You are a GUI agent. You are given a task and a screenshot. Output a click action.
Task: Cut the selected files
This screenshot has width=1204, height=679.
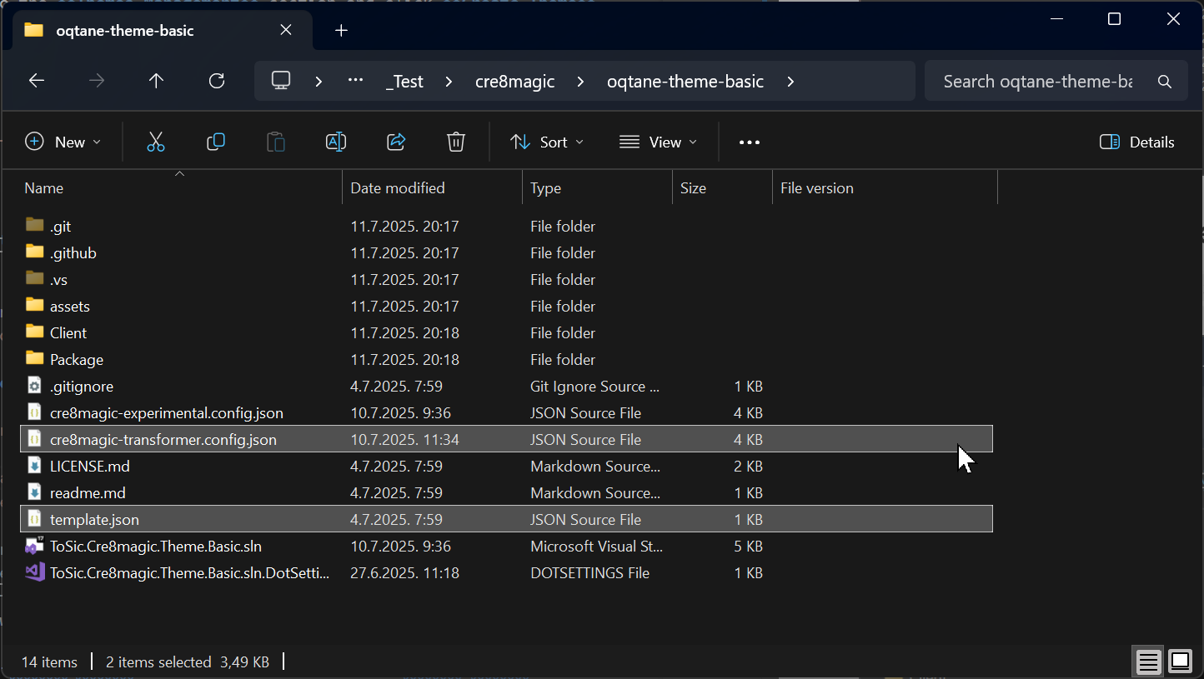pos(156,142)
